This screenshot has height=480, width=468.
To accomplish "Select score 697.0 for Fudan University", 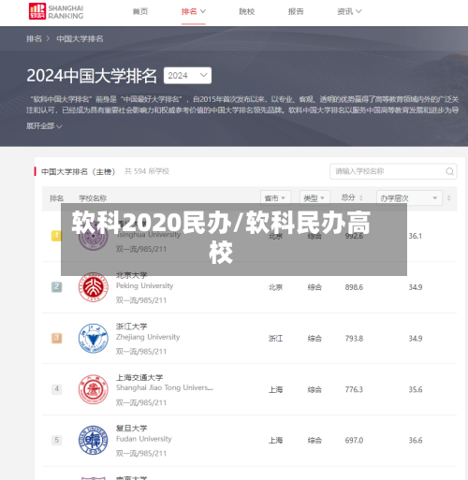I will (354, 441).
